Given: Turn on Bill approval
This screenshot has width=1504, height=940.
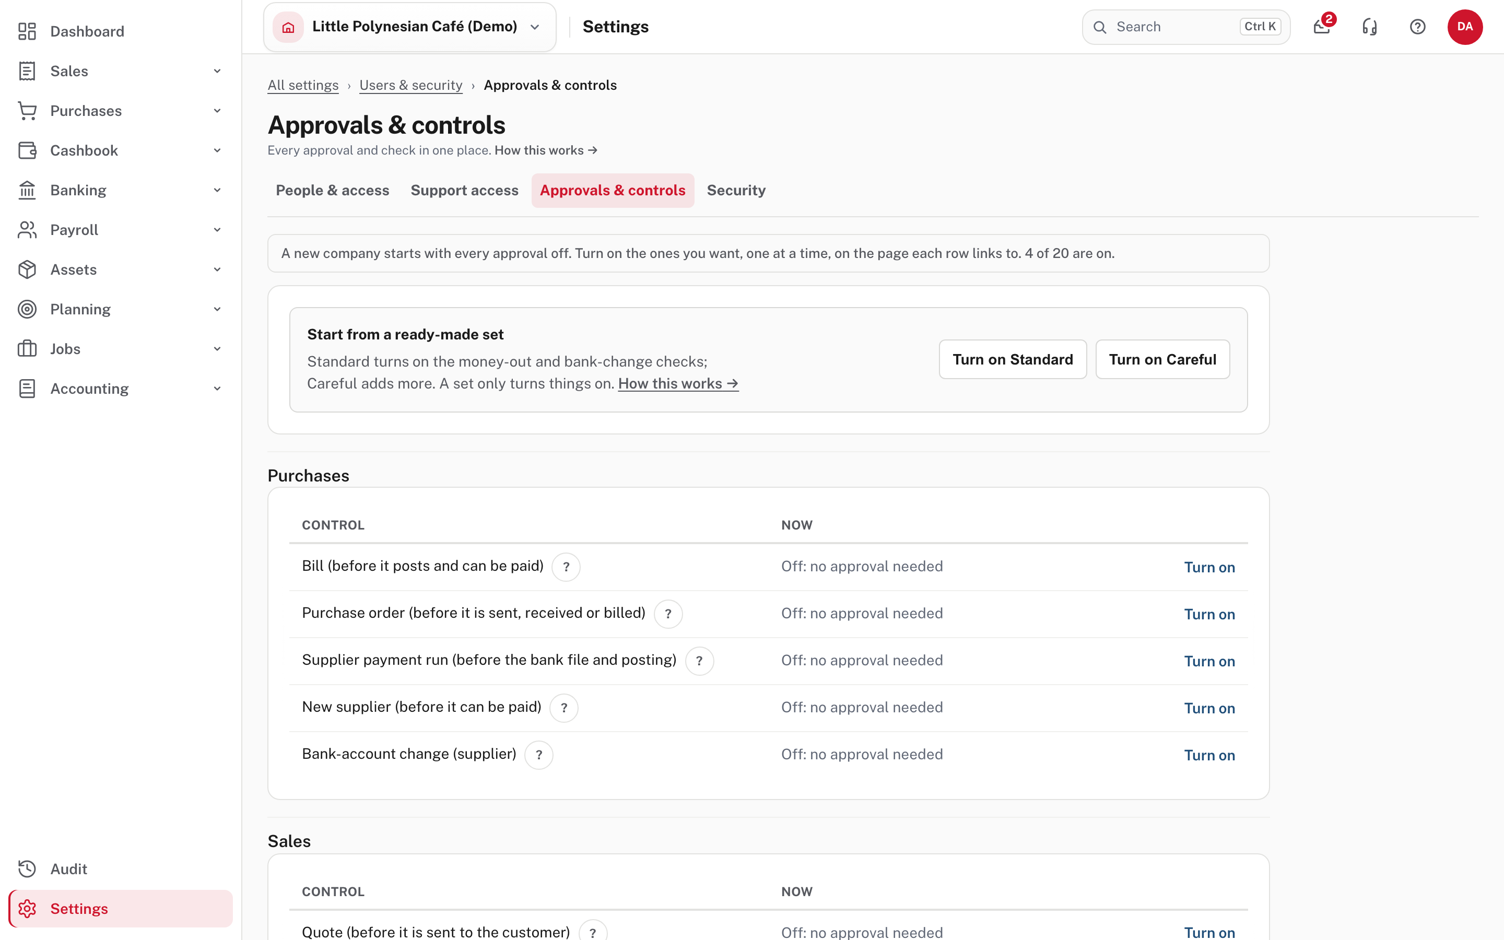Looking at the screenshot, I should (1209, 567).
